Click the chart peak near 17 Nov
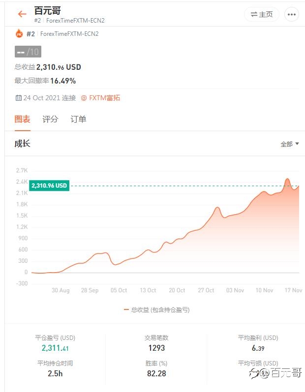This screenshot has width=305, height=392. 287,179
